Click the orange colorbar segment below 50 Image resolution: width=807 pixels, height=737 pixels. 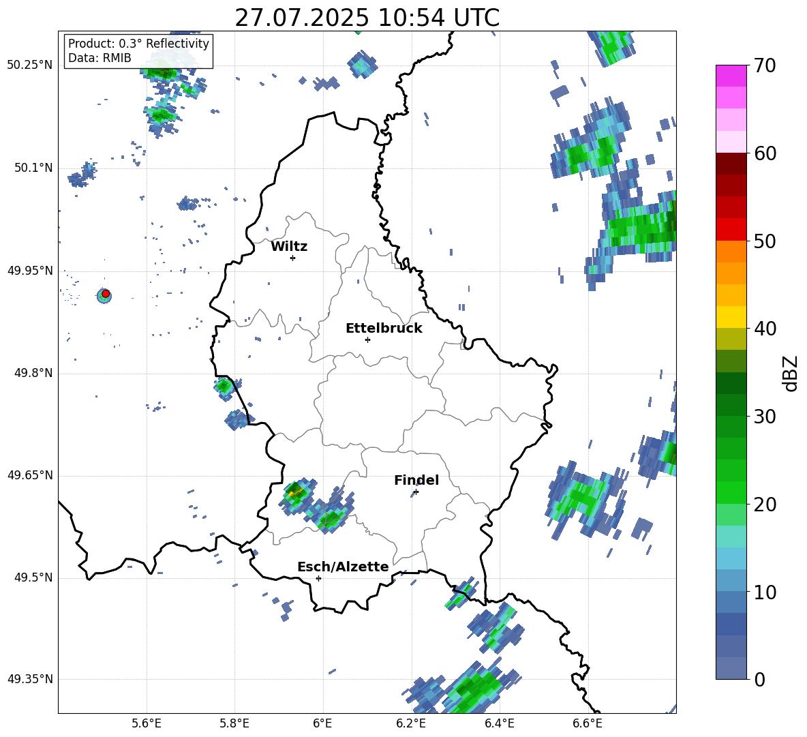[x=731, y=251]
